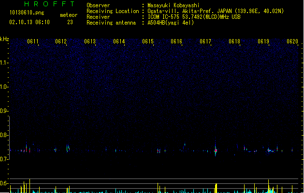
Task: Click the ICOM IC-575 receiver text
Action: pos(194,17)
